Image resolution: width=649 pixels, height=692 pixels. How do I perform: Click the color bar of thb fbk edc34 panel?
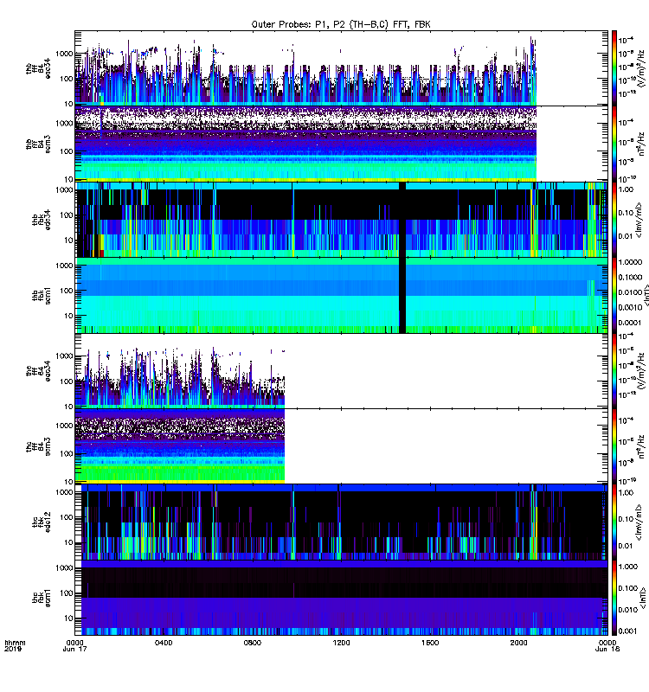614,220
